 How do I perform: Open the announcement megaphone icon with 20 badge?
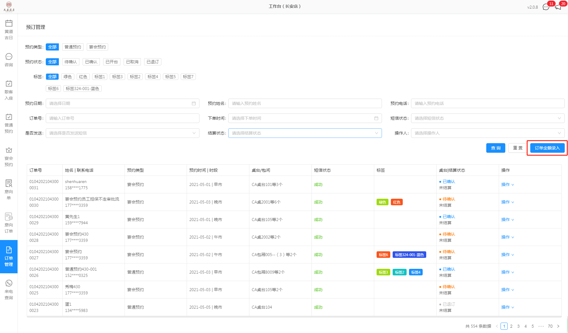coord(558,7)
